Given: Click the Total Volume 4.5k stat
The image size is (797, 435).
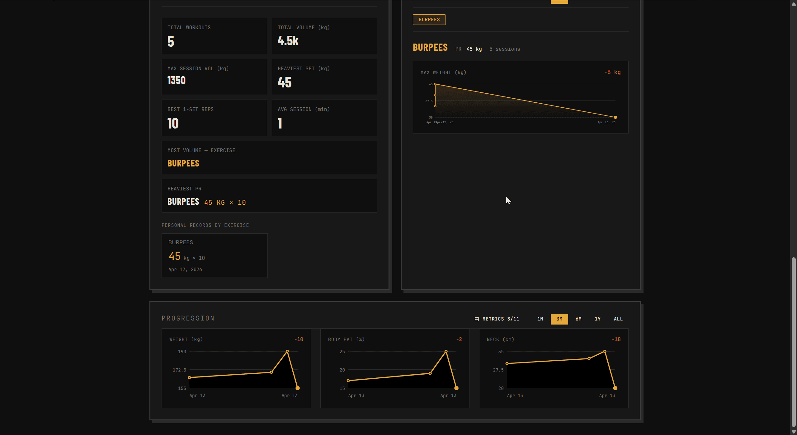Looking at the screenshot, I should (x=288, y=41).
